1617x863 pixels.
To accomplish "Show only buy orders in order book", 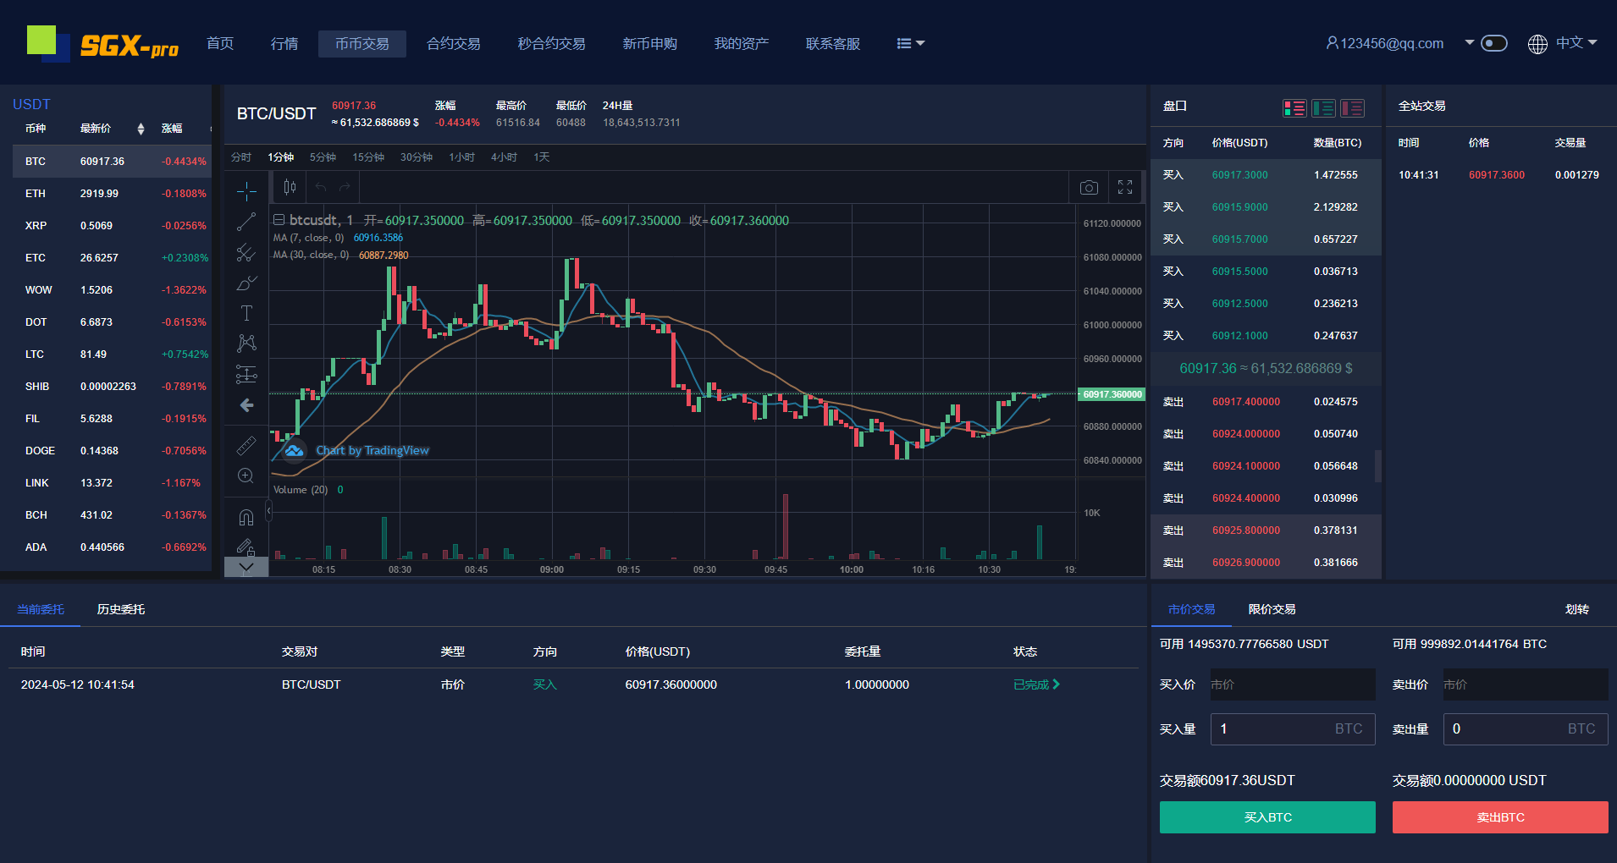I will pos(1323,108).
